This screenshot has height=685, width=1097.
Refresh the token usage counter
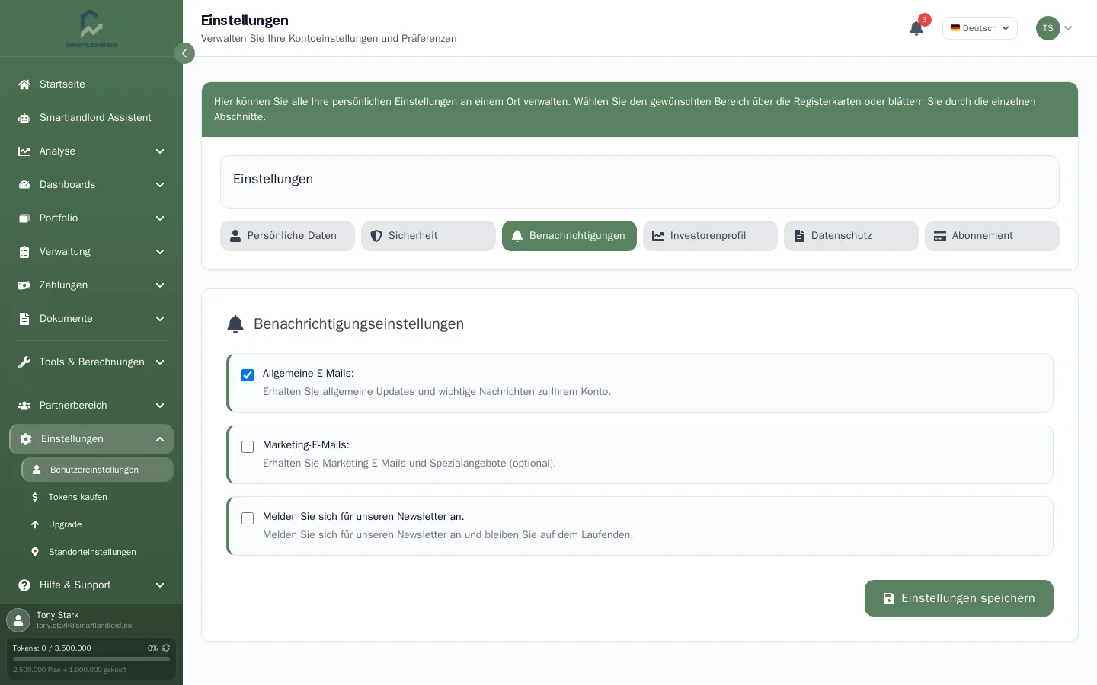[x=166, y=648]
